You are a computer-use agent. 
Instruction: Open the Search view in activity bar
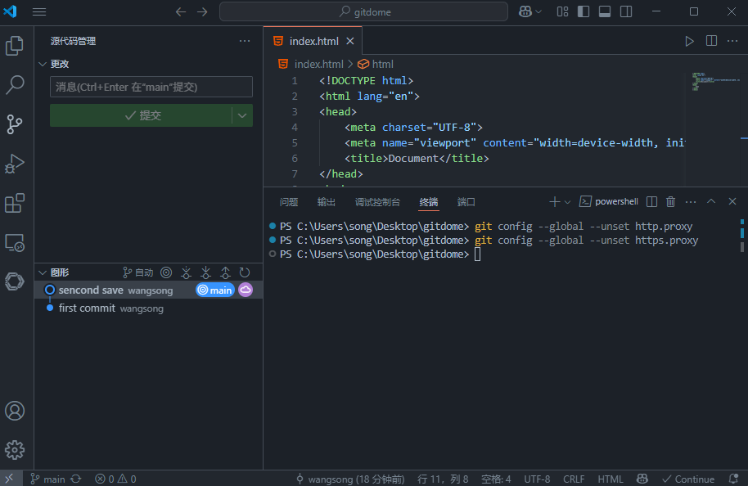15,85
